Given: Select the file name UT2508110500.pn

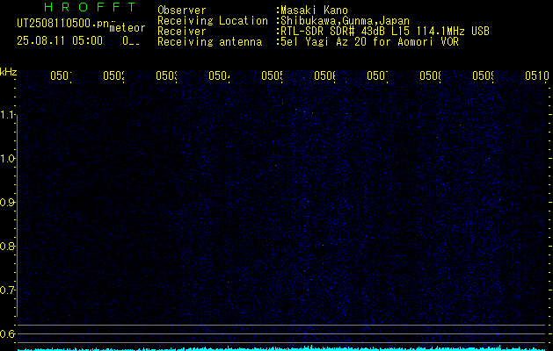Looking at the screenshot, I should [62, 23].
